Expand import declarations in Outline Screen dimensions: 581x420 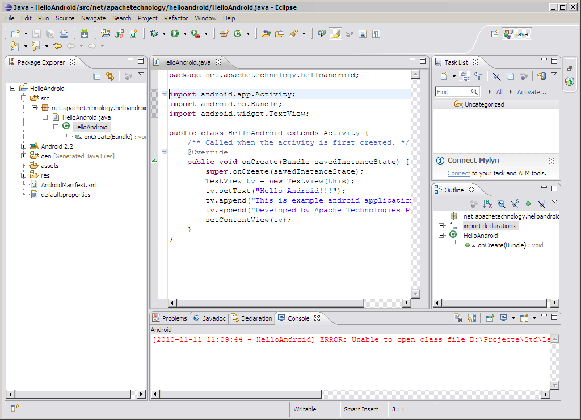tap(441, 225)
